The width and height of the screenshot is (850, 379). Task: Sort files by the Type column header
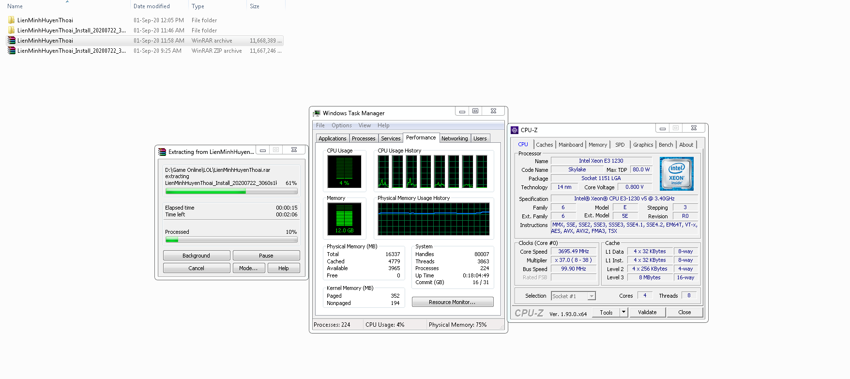(x=217, y=6)
